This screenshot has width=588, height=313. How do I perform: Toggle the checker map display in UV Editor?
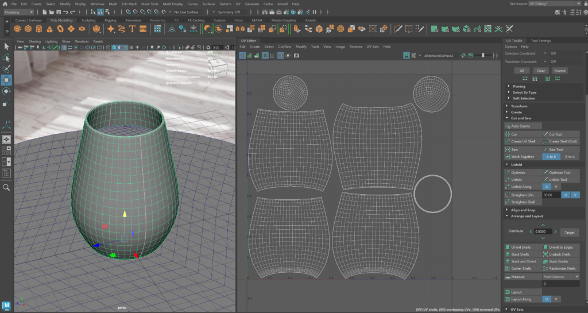413,56
